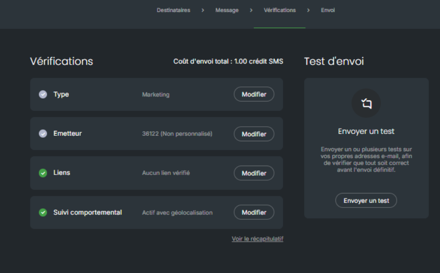Modify the Liens setting

click(254, 173)
